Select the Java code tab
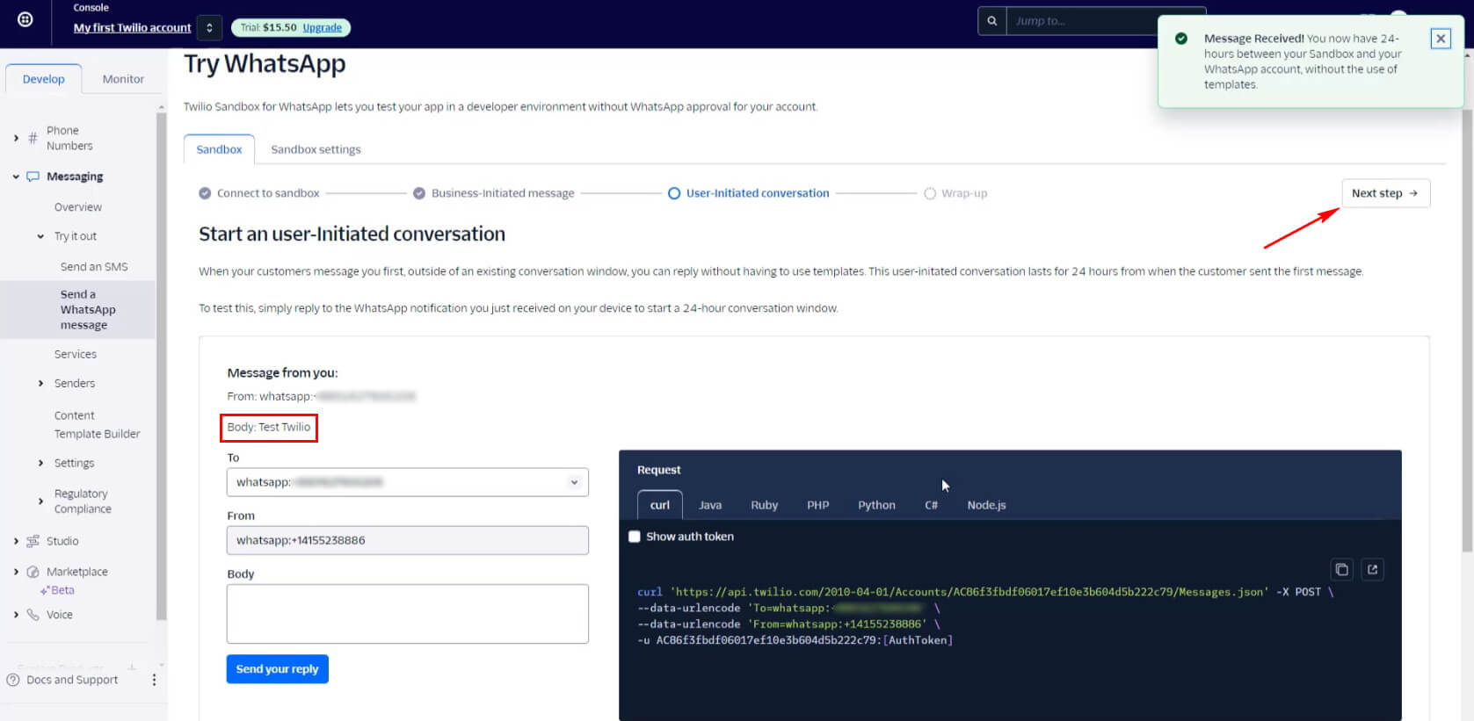Image resolution: width=1474 pixels, height=721 pixels. coord(710,505)
